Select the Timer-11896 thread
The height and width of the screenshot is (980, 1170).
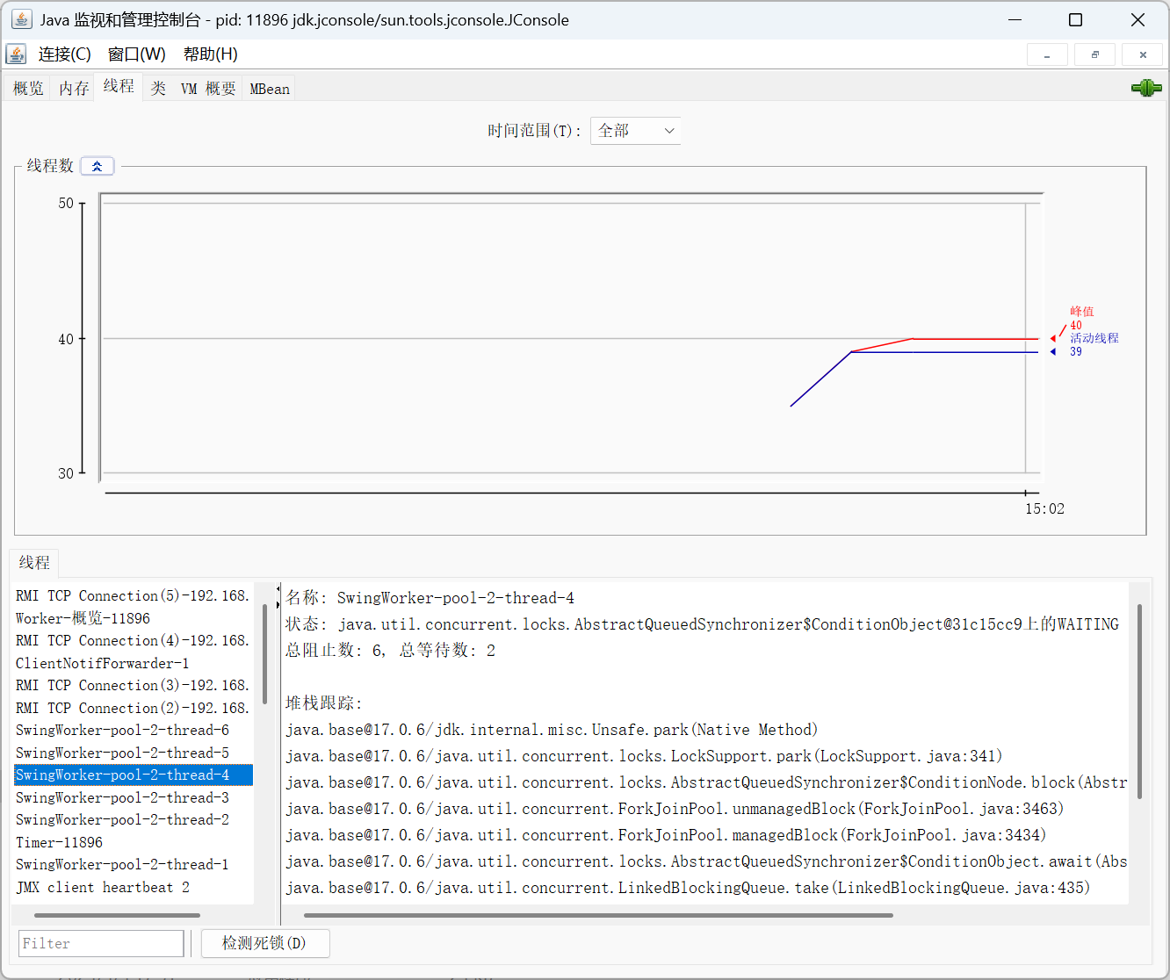59,842
